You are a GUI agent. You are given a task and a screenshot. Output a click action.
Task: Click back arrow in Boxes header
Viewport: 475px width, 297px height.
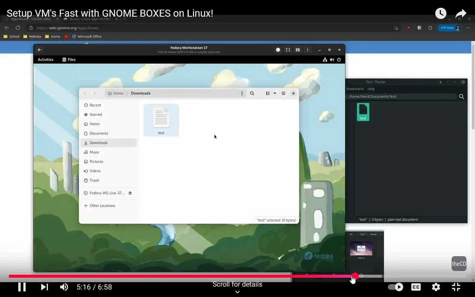point(39,50)
